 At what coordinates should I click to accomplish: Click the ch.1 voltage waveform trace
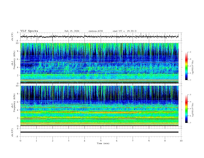99,37
